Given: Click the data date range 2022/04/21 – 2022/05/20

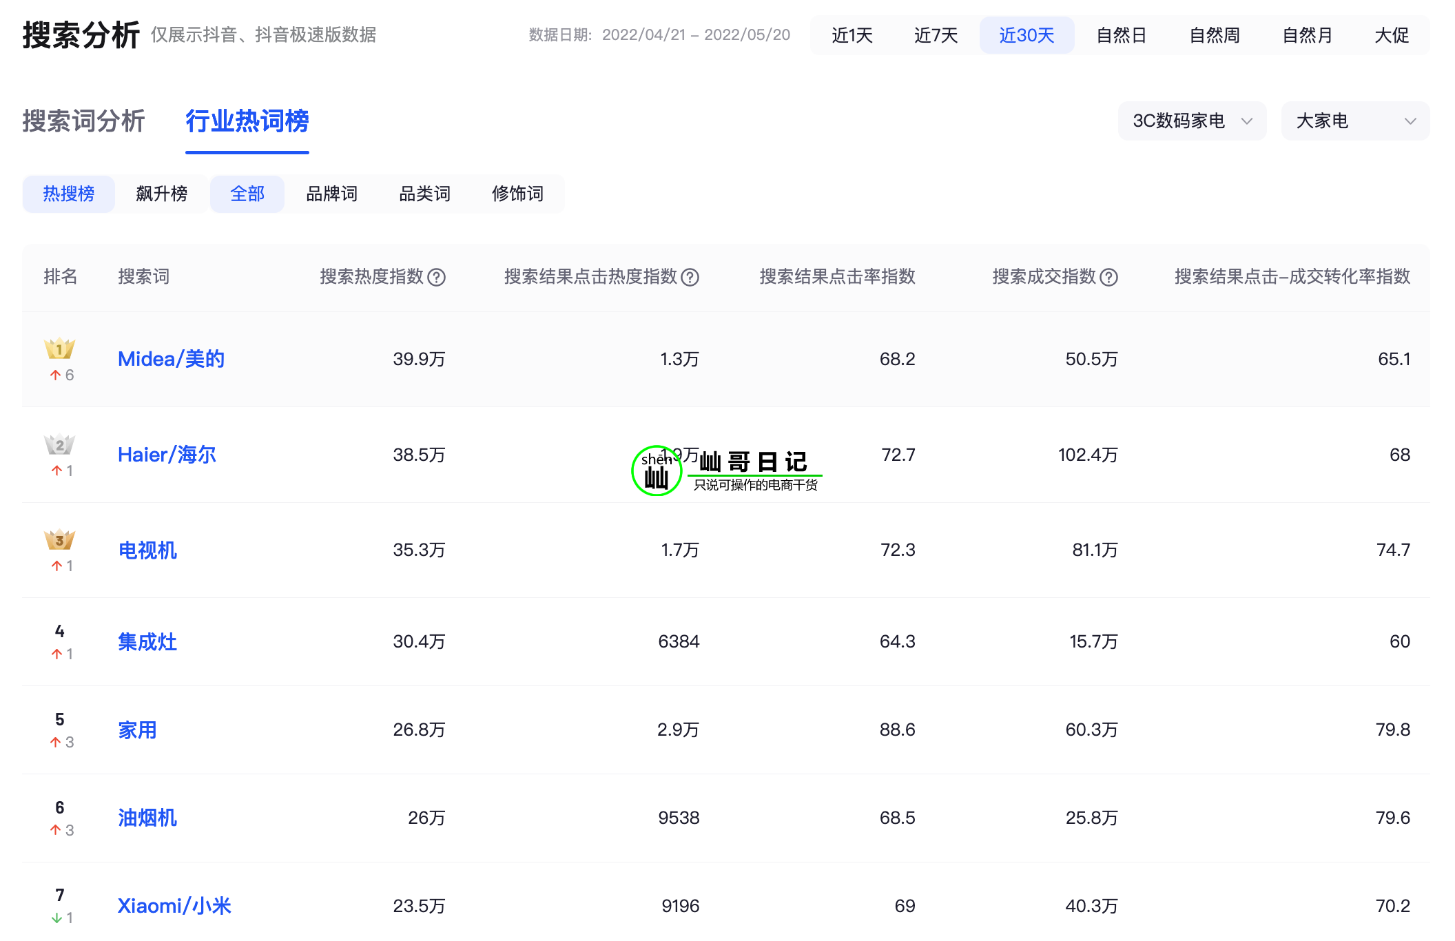Looking at the screenshot, I should 696,35.
